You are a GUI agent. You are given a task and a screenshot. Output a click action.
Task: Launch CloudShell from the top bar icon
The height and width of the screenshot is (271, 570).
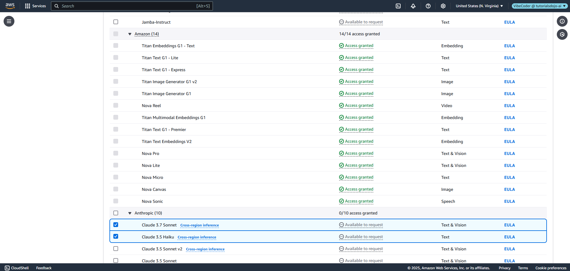[x=398, y=6]
